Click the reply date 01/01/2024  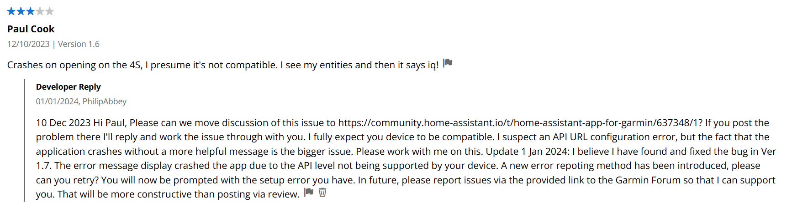point(57,101)
